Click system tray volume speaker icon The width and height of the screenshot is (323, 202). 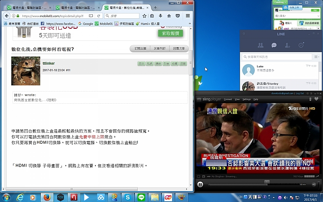(x=286, y=198)
